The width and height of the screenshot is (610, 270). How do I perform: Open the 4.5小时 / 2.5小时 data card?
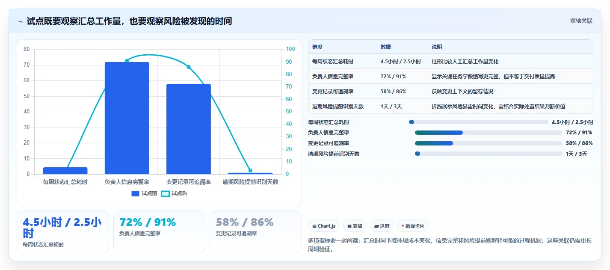pos(63,232)
